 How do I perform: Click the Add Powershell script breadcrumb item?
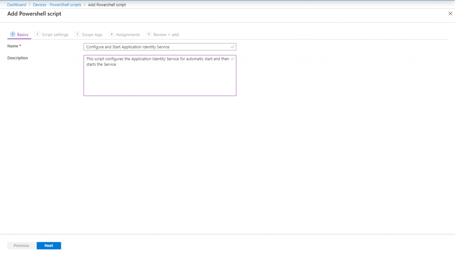tap(107, 4)
